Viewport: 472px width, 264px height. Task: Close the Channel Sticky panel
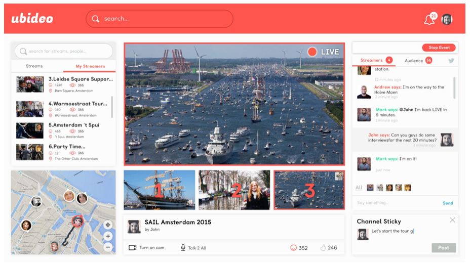pyautogui.click(x=452, y=220)
